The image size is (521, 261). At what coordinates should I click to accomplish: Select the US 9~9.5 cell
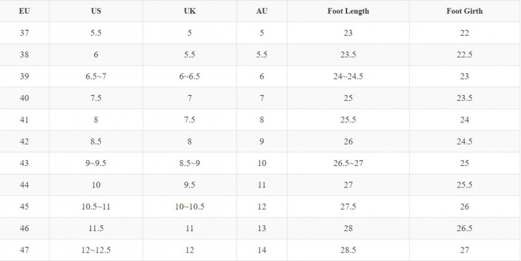point(96,163)
